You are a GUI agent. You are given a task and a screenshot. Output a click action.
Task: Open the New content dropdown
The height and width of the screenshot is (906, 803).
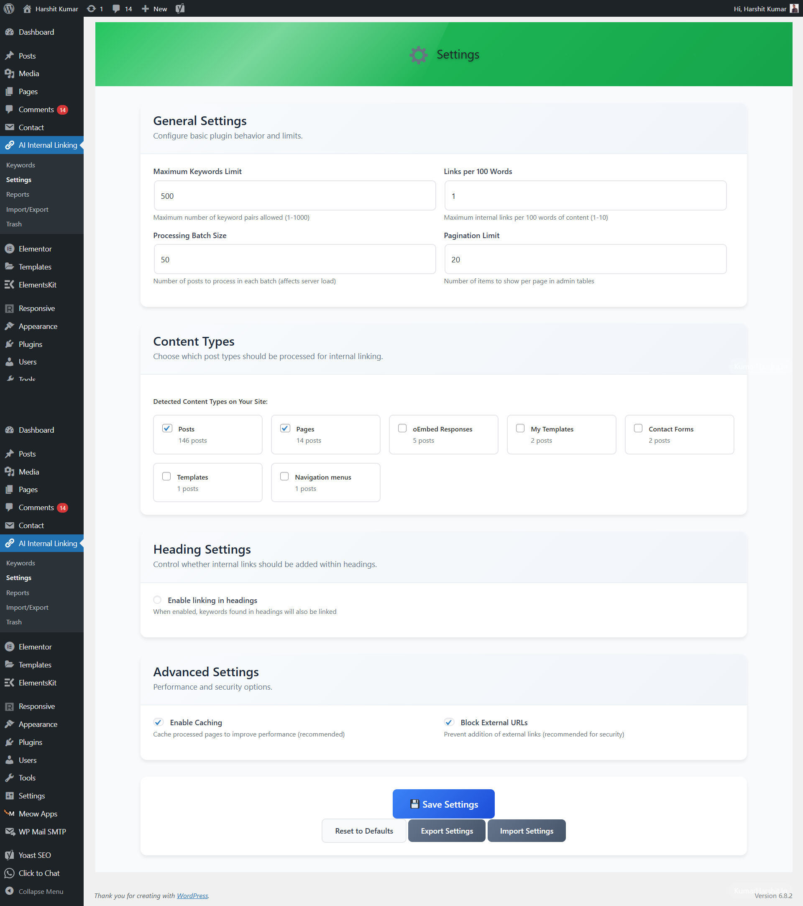click(x=155, y=8)
